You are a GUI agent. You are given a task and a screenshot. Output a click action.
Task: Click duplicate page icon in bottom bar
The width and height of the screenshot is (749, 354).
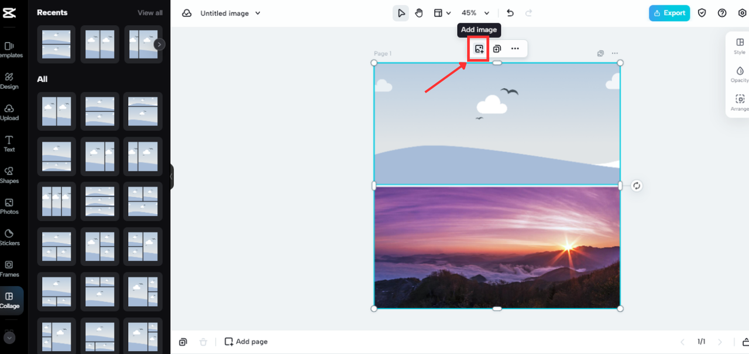(x=183, y=342)
